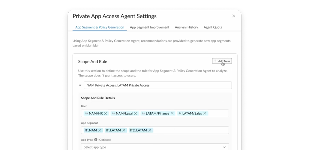
Task: Click the IT_LATAM tag label
Action: coord(113,130)
